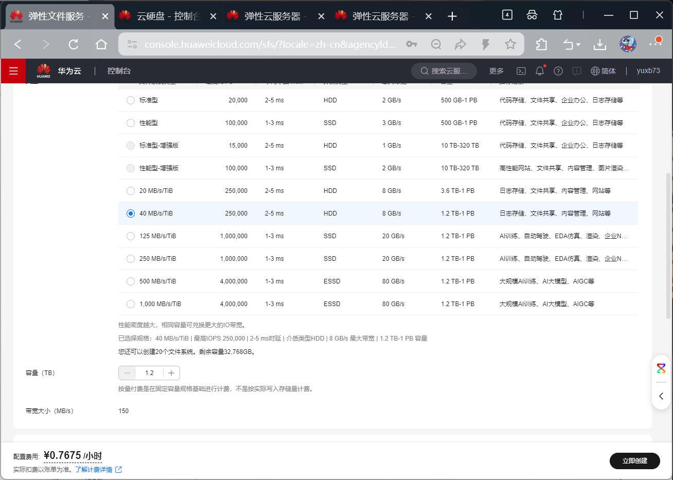Open the 了解计费详情 link
The image size is (673, 480).
98,470
